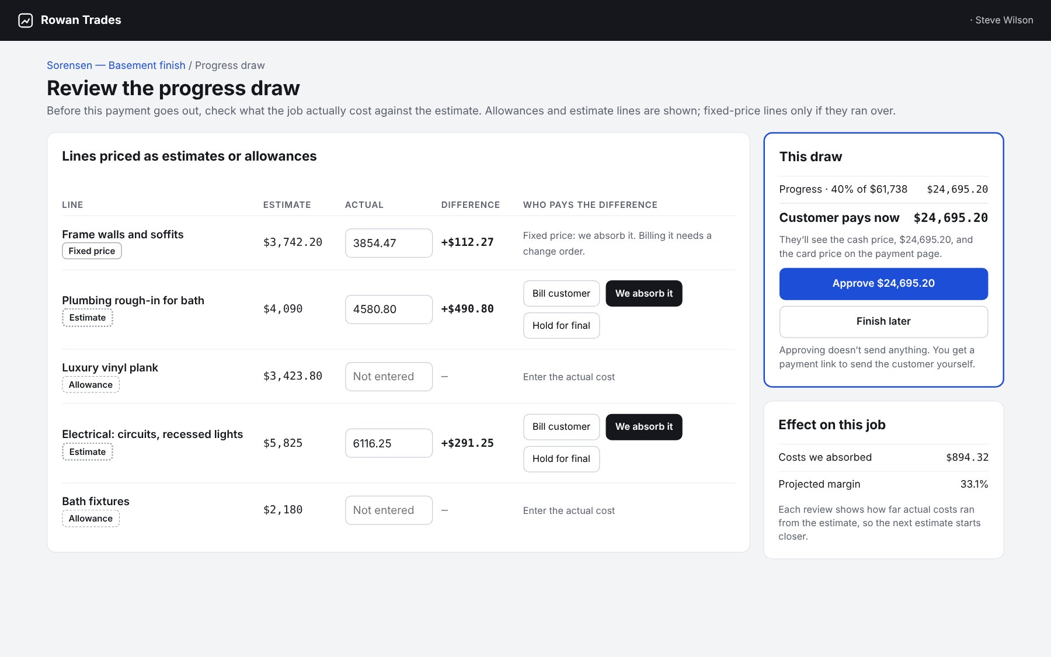Choose Hold for final on Electrical line
The width and height of the screenshot is (1051, 657).
[561, 459]
